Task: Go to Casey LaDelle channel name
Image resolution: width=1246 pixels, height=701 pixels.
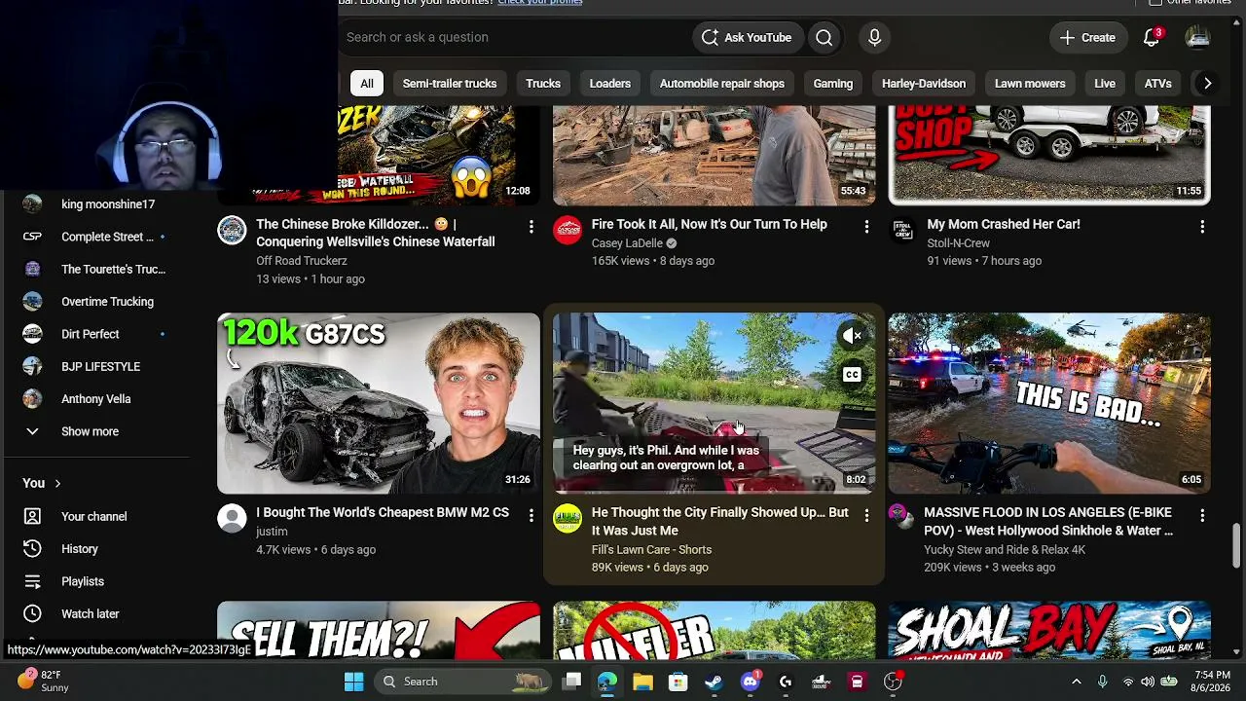Action: pyautogui.click(x=627, y=243)
